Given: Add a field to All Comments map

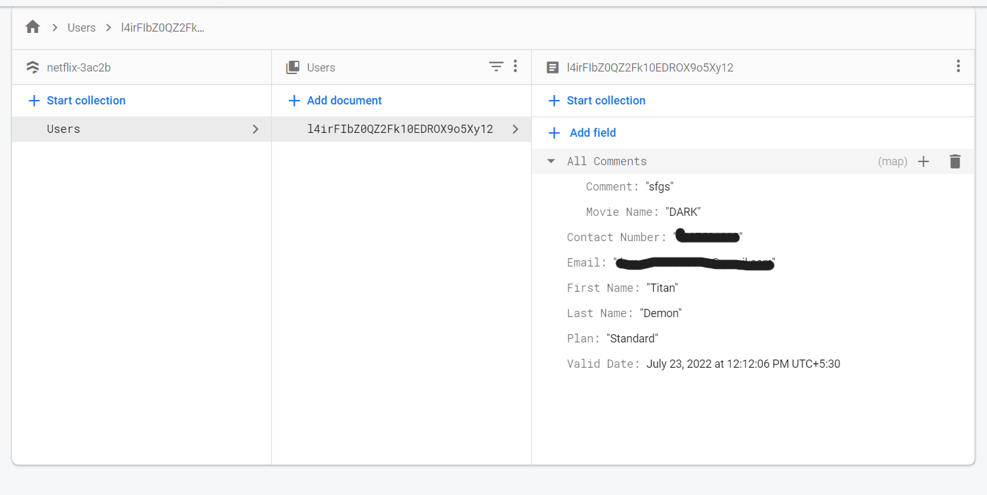Looking at the screenshot, I should pos(924,161).
